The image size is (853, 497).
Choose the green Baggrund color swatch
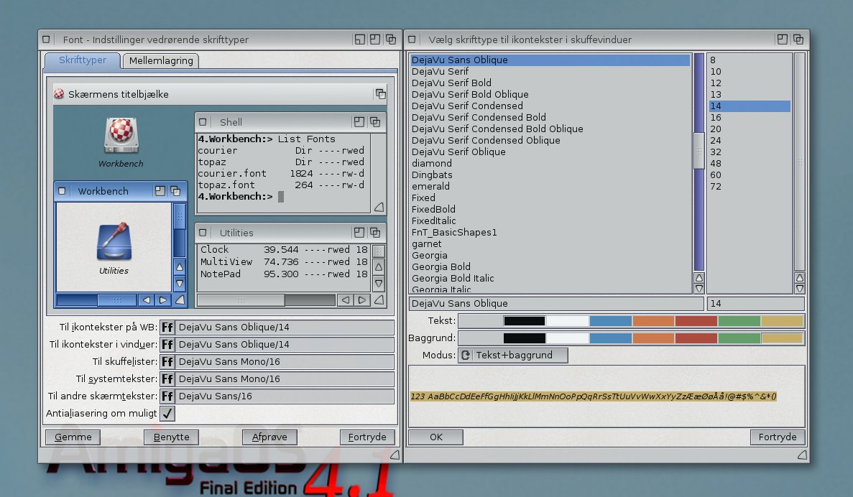739,338
